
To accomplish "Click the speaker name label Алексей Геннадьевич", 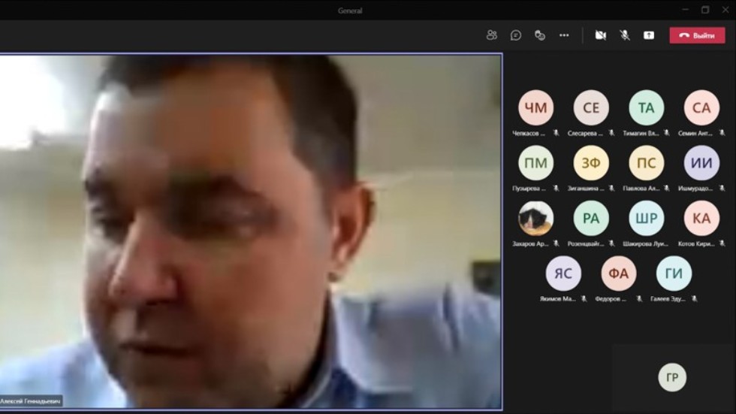I will tap(32, 401).
